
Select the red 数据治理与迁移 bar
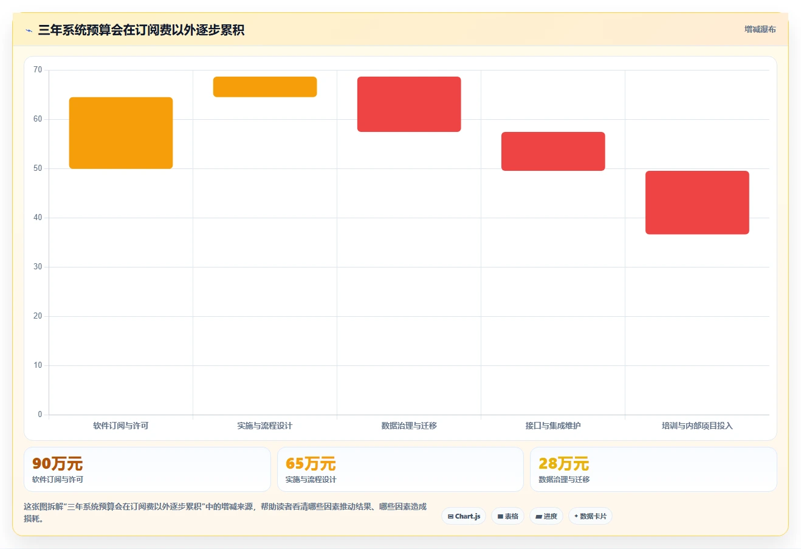409,104
